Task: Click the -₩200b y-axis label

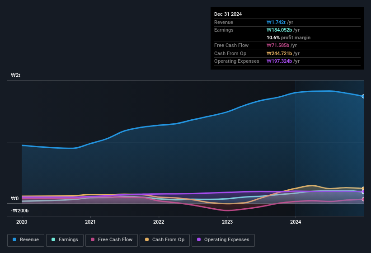Action: (x=19, y=211)
